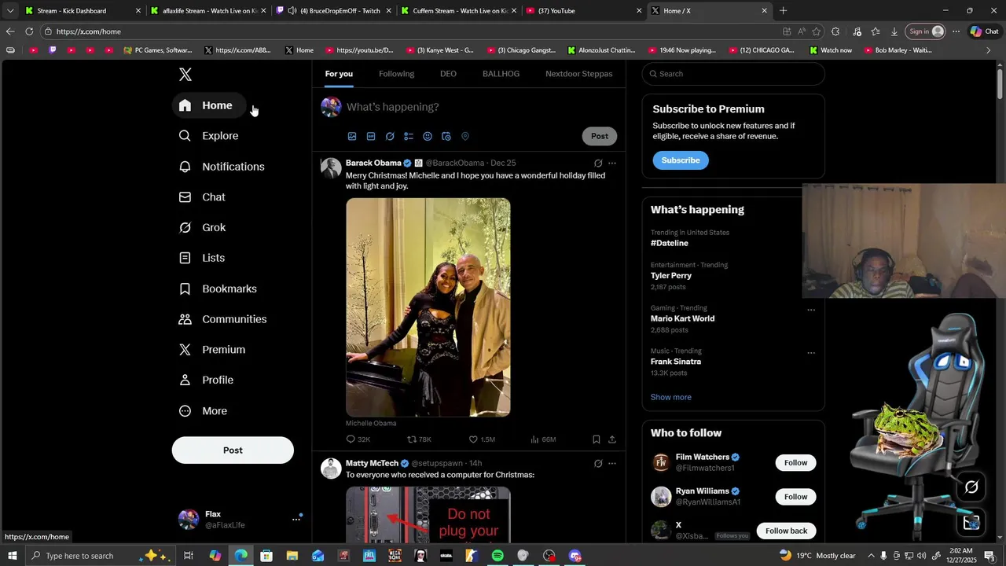
Task: Repost Barack Obama's post with 78K reposts
Action: tap(419, 439)
